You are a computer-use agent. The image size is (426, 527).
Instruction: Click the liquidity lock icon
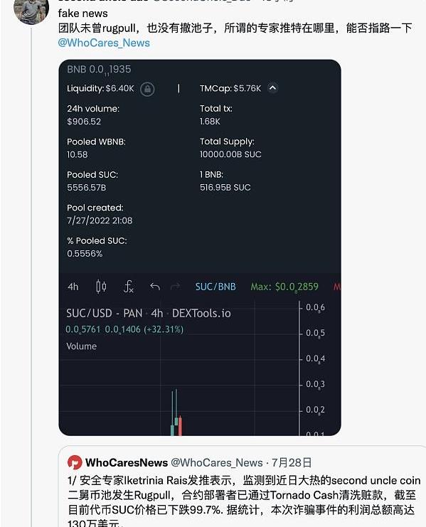point(147,89)
